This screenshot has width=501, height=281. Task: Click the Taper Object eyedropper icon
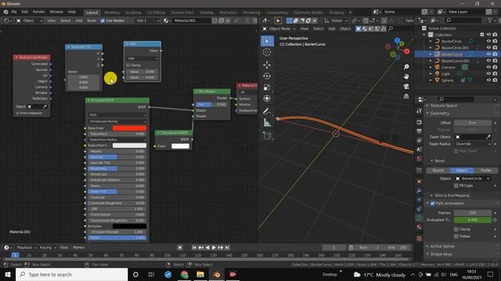pos(488,137)
